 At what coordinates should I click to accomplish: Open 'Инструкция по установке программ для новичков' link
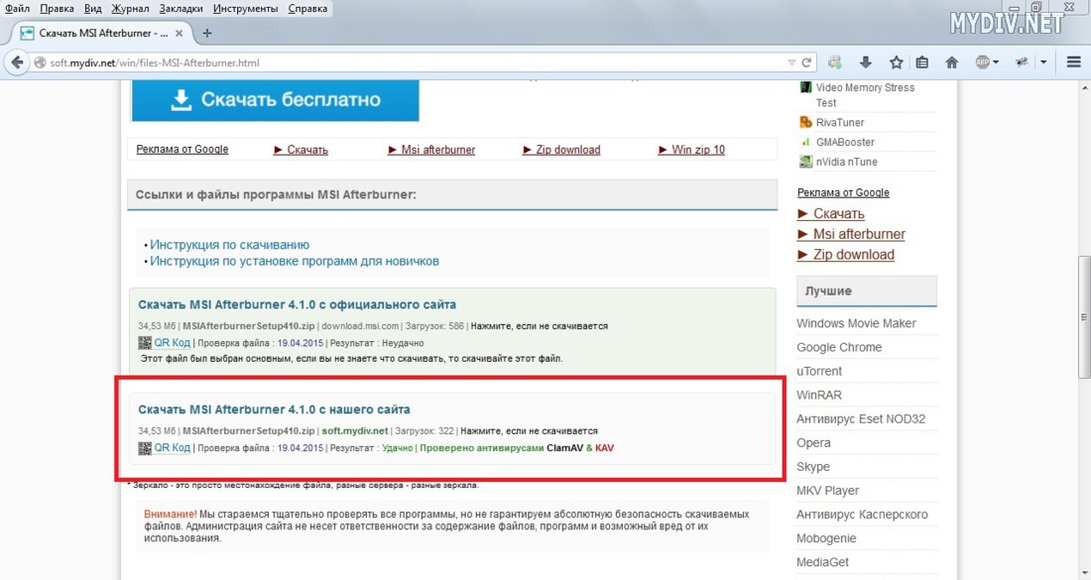point(295,262)
